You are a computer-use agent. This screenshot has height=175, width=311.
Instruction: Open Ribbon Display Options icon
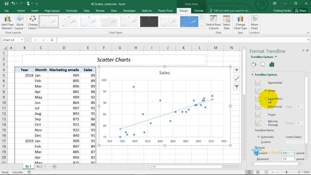[275, 3]
